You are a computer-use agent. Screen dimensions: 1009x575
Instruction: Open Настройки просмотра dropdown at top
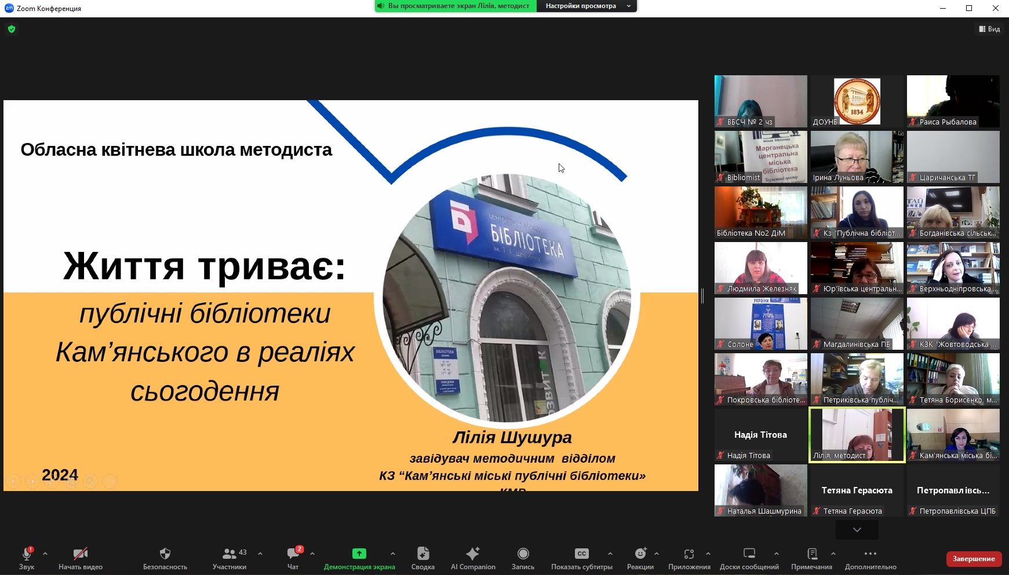click(x=587, y=6)
